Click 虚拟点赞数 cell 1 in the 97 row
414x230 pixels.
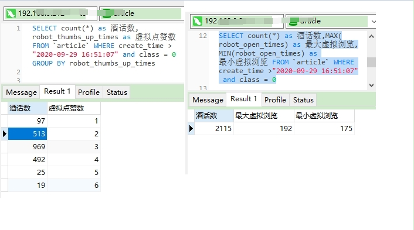pyautogui.click(x=74, y=121)
